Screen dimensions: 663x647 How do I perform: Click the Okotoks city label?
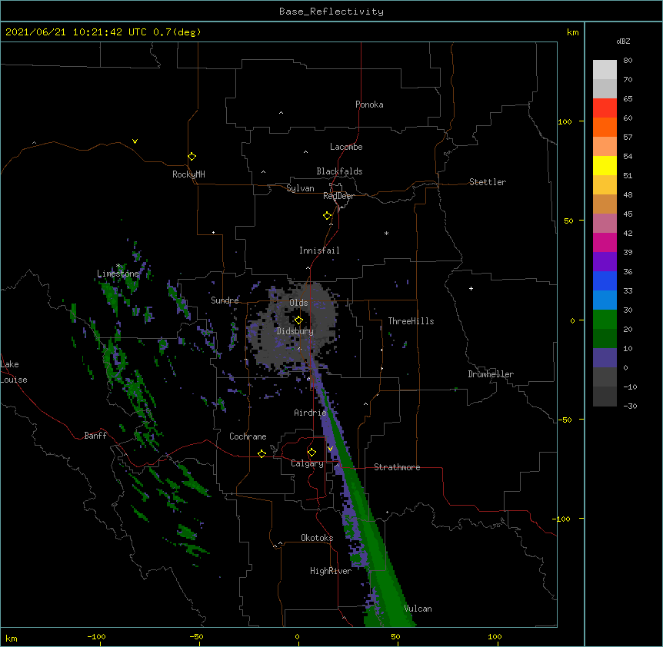coord(317,538)
